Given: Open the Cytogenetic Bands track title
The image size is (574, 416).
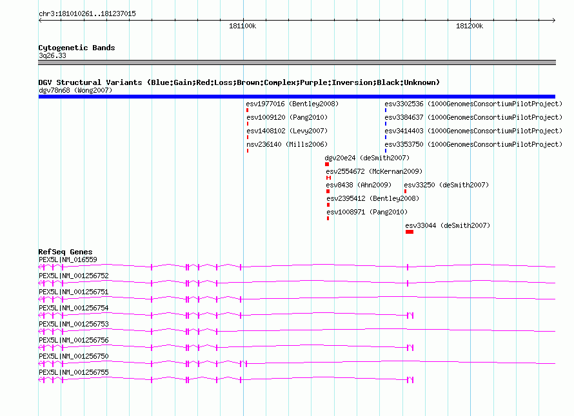Looking at the screenshot, I should 77,48.
